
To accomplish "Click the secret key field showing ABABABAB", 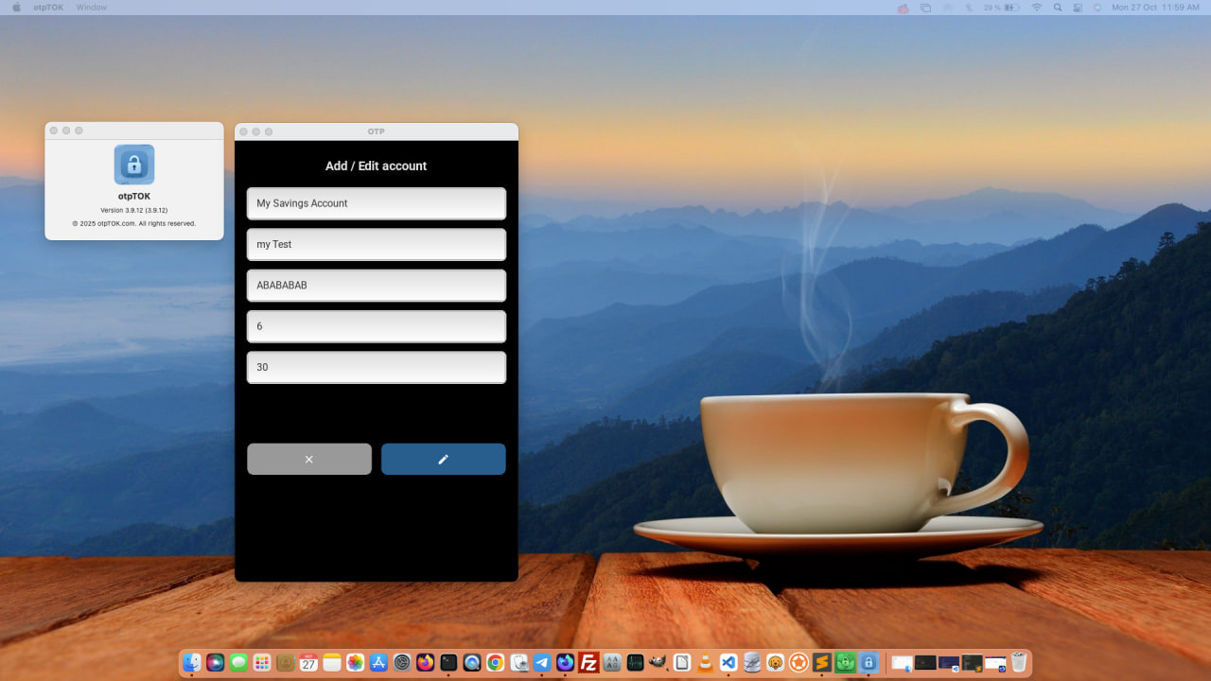I will (376, 285).
